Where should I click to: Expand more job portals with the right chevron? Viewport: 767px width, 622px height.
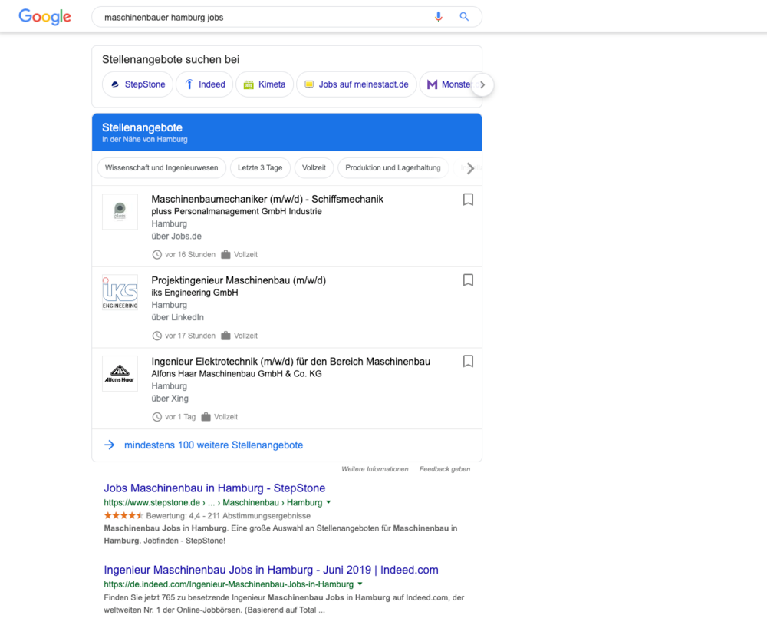point(482,84)
